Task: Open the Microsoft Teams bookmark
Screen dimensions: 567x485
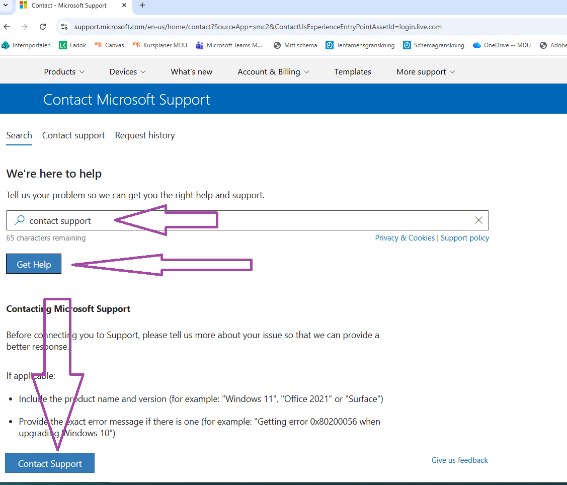Action: click(229, 45)
